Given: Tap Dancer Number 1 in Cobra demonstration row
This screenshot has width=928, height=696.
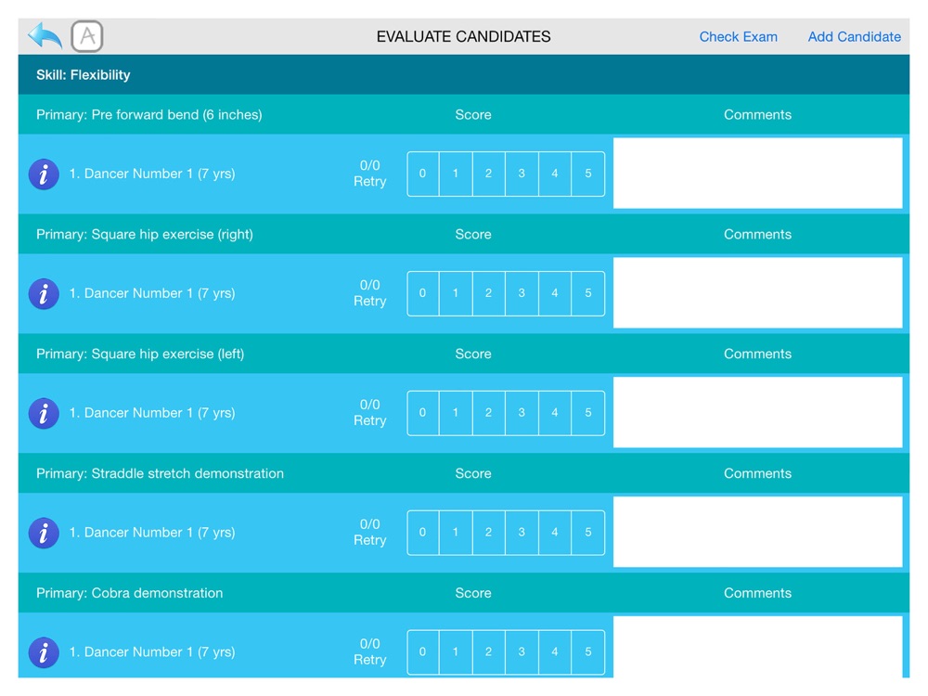Looking at the screenshot, I should point(152,652).
